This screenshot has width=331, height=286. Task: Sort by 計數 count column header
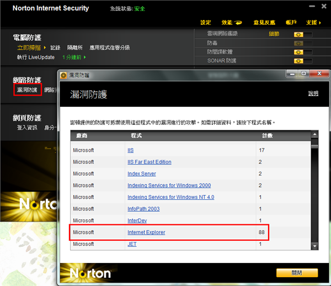click(x=267, y=136)
